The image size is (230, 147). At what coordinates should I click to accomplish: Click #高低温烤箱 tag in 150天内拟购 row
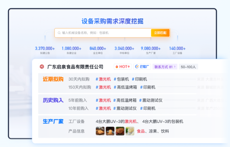click(x=125, y=87)
